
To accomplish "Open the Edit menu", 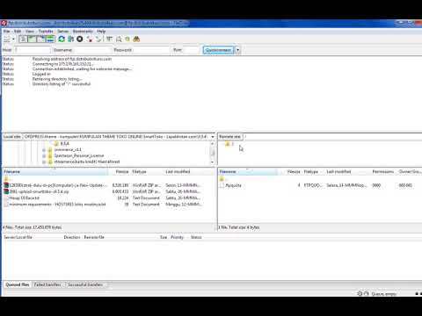I will point(18,32).
